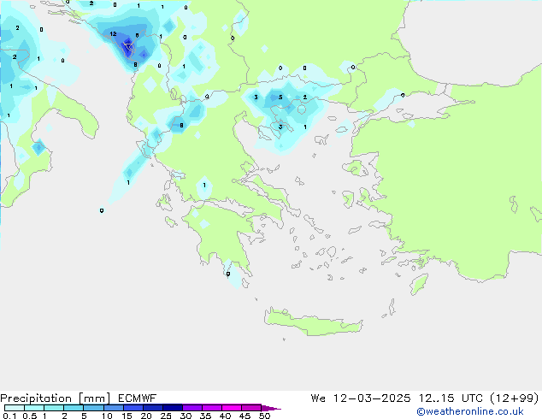Image resolution: width=542 pixels, height=419 pixels.
Task: Pick the 40–45 mm magenta legend swatch
Action: pyautogui.click(x=232, y=408)
